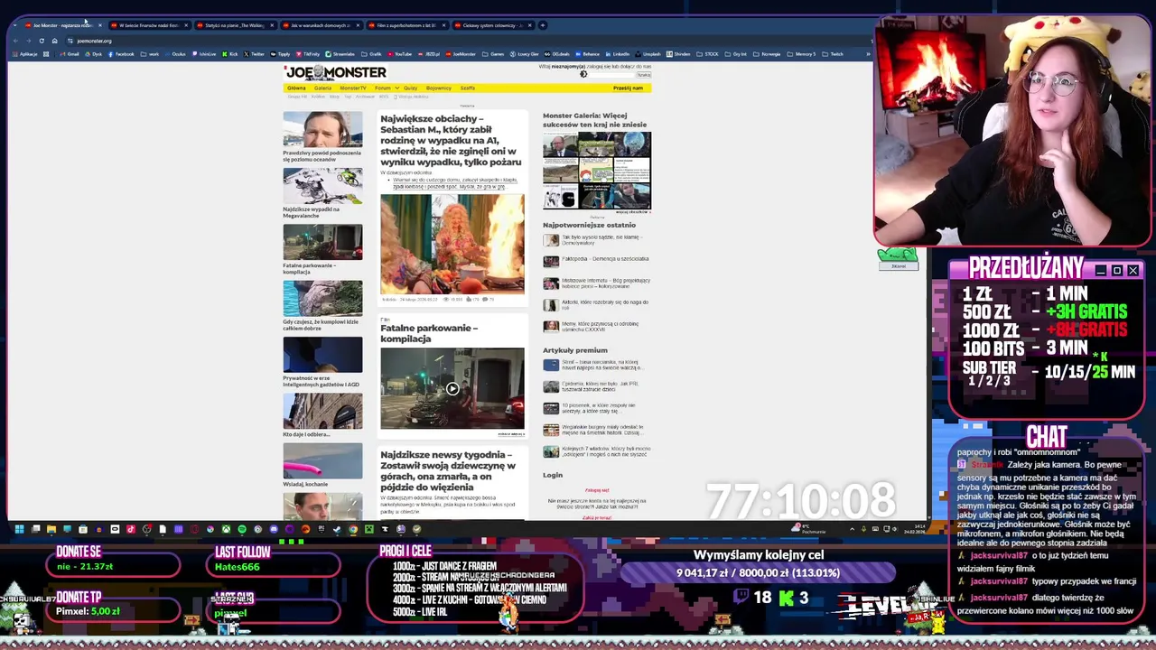Expand the Memory 5 bookmarks folder
Screen dimensions: 1156x650
pos(801,54)
